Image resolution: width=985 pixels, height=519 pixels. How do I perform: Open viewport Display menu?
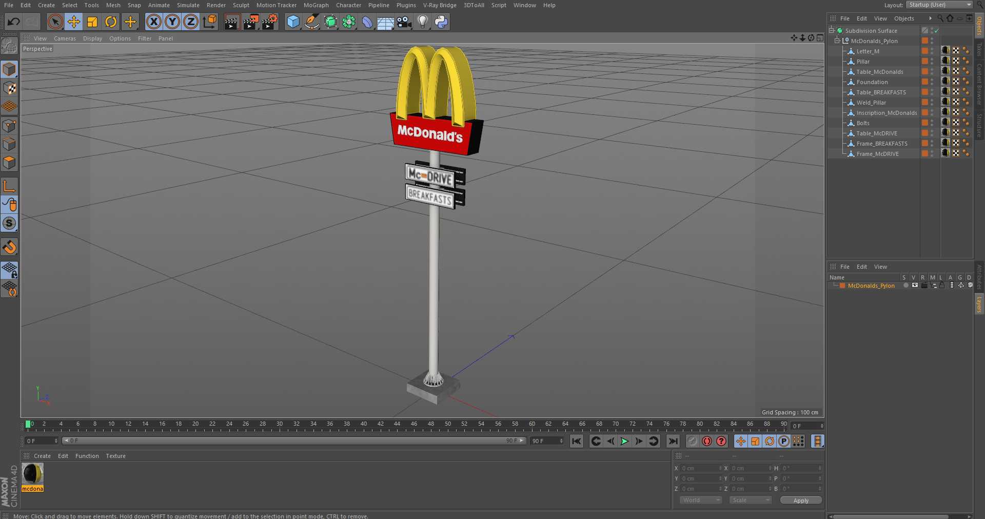click(x=92, y=38)
